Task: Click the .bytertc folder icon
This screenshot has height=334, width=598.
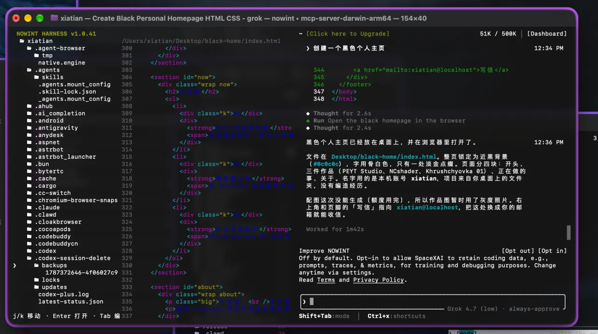Action: coord(29,171)
